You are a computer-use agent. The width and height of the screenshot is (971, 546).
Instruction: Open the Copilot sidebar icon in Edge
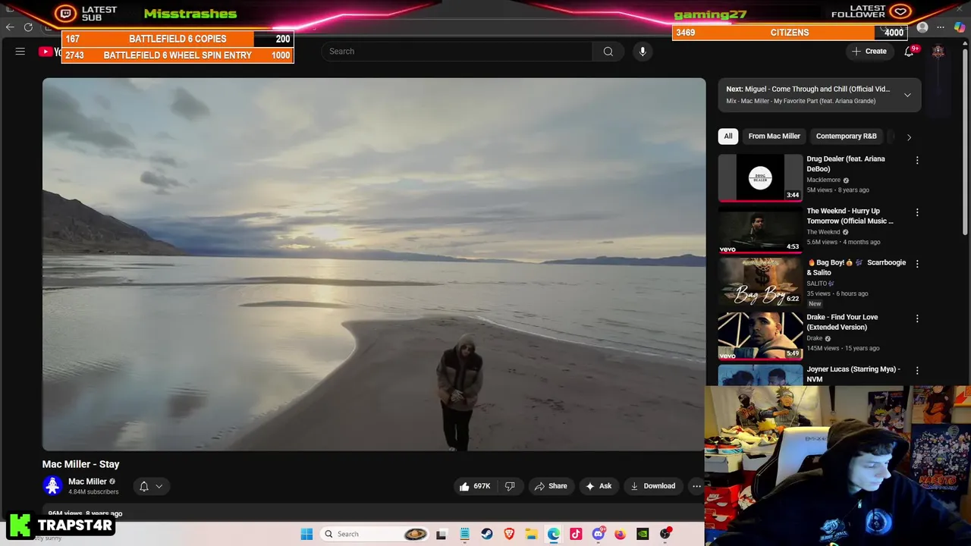tap(960, 28)
